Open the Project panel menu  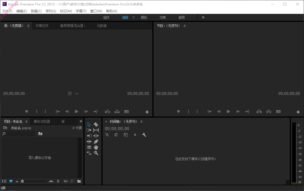26,121
